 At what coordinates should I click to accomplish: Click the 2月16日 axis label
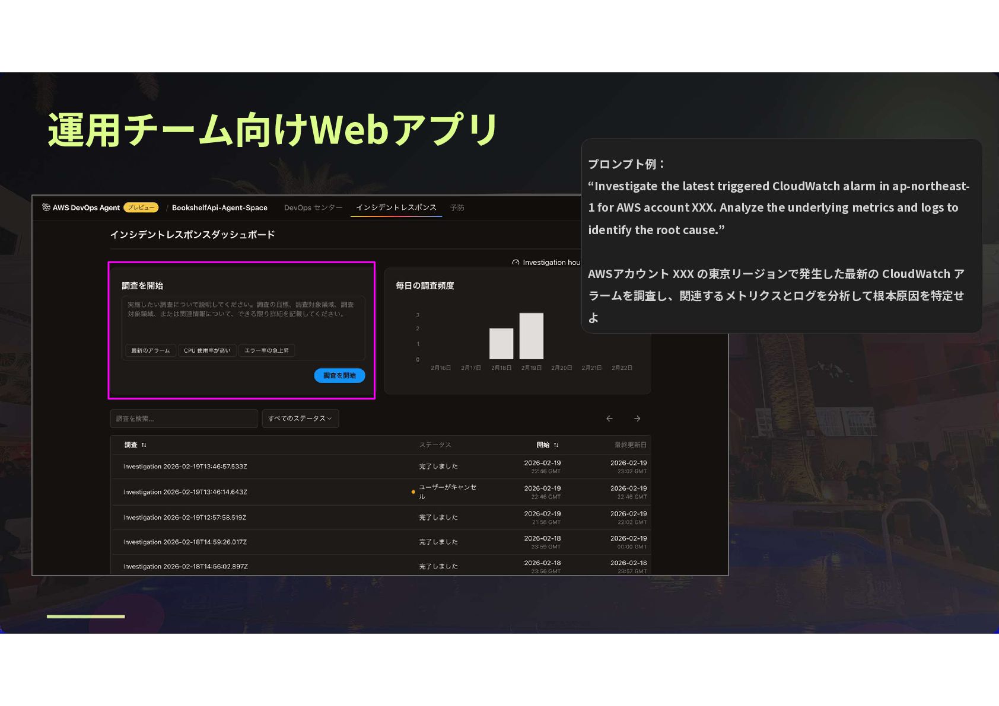click(441, 368)
